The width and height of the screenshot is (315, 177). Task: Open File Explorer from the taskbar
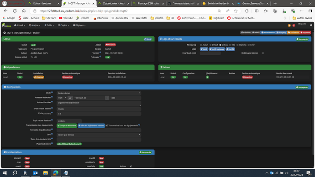tap(46, 173)
